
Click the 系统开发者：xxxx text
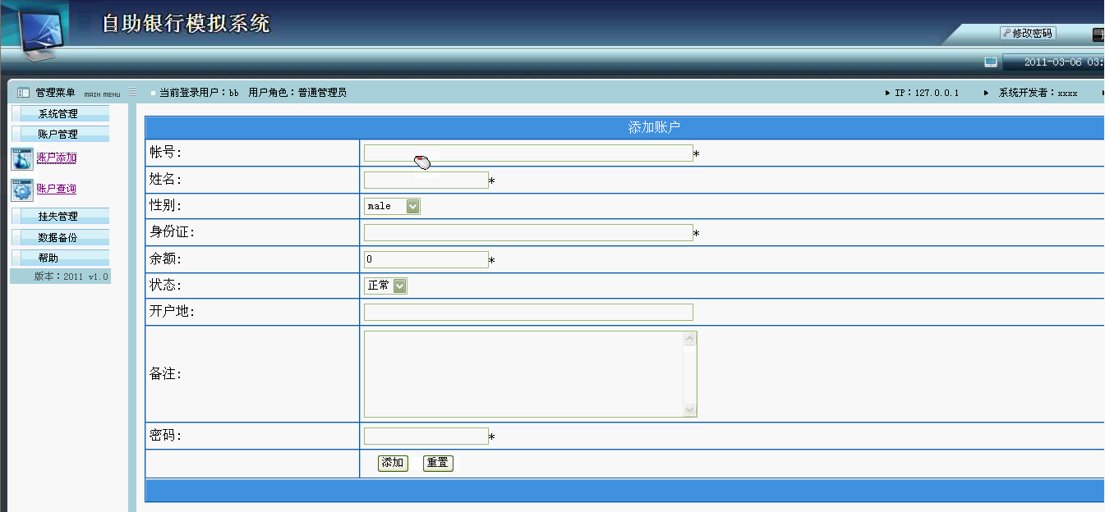1038,93
